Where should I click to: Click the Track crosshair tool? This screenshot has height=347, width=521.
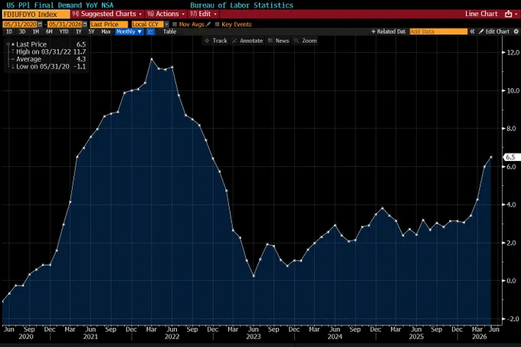point(216,41)
